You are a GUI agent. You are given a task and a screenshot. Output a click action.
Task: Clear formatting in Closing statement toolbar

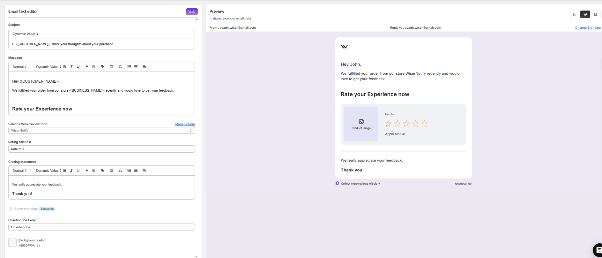(120, 171)
